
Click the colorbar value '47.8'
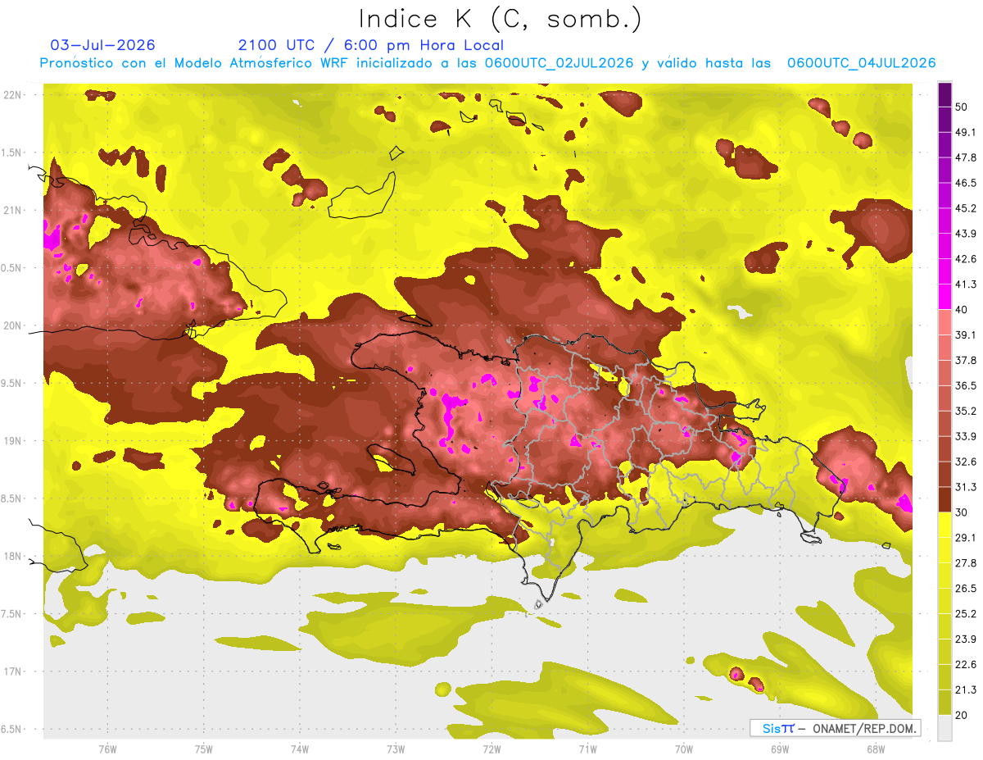coord(966,157)
